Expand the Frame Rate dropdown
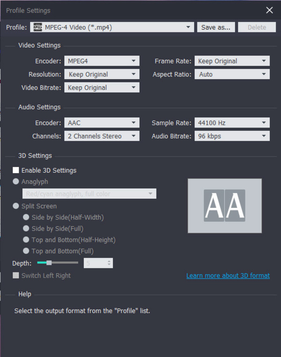The height and width of the screenshot is (357, 281). pyautogui.click(x=232, y=61)
